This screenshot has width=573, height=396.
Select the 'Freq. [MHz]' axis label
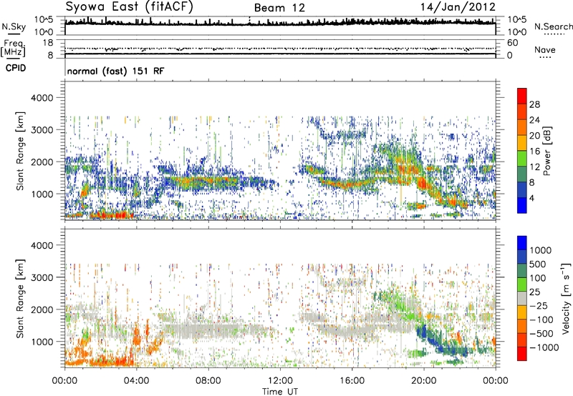pos(13,48)
